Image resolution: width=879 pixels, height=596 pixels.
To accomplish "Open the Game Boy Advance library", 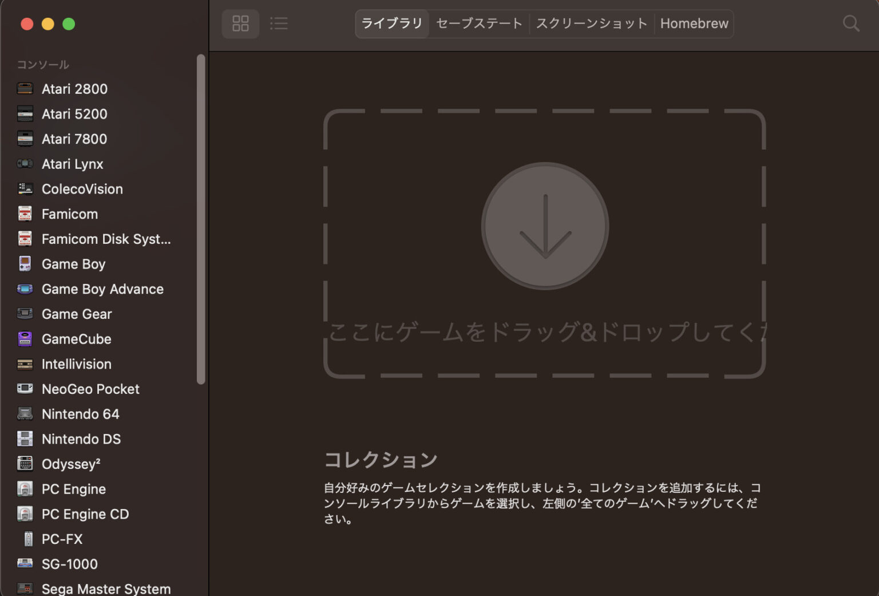I will (x=102, y=289).
